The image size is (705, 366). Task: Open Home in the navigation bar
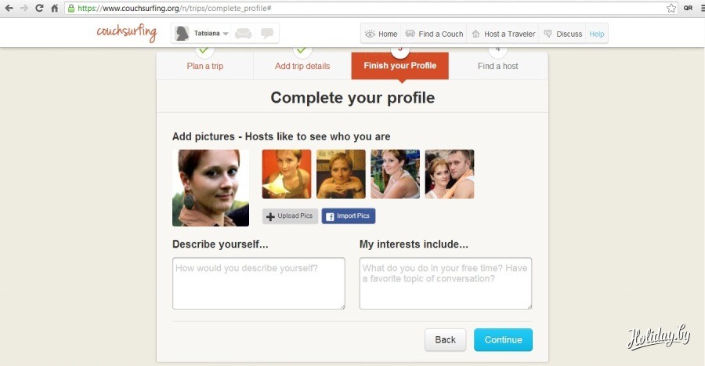(381, 34)
